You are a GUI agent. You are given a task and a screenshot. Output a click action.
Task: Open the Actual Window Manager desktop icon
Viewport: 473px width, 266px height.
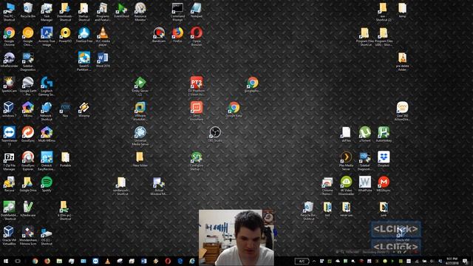[x=159, y=185]
